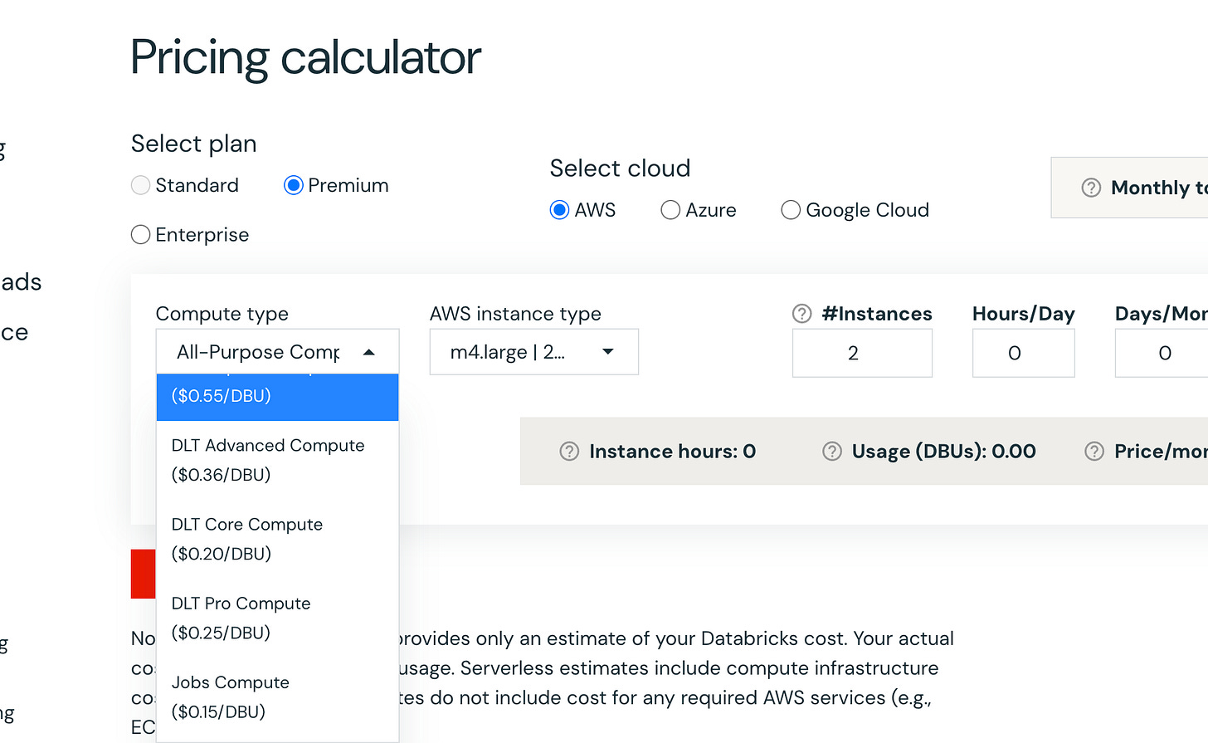Select the Premium plan radio button

click(x=294, y=185)
